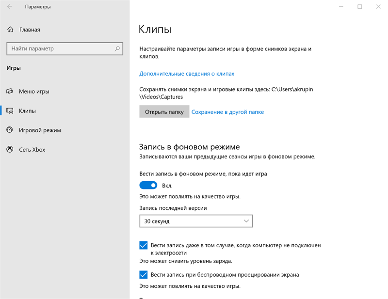The image size is (388, 299).
Task: Uncheck recording during wireless projection
Action: [x=144, y=275]
